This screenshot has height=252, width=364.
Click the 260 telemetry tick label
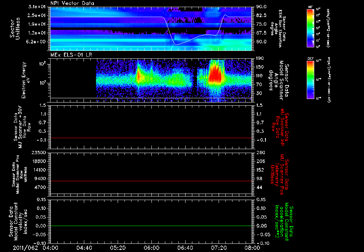coord(261,152)
